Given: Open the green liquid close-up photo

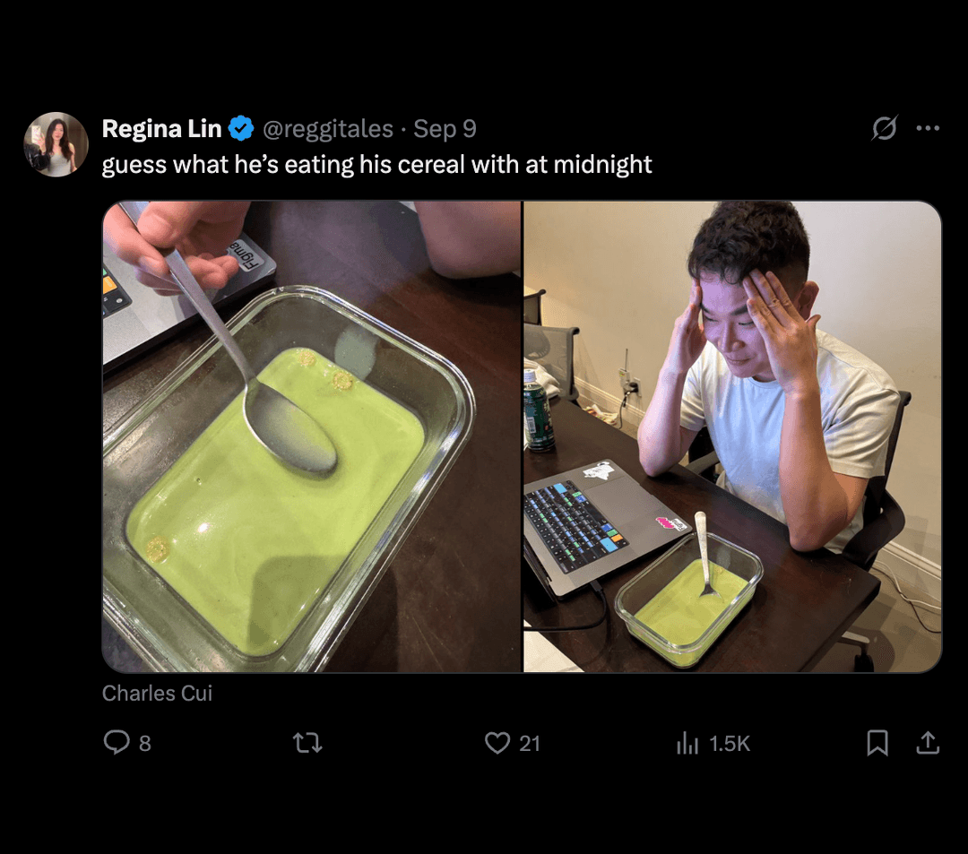Looking at the screenshot, I should [x=311, y=436].
